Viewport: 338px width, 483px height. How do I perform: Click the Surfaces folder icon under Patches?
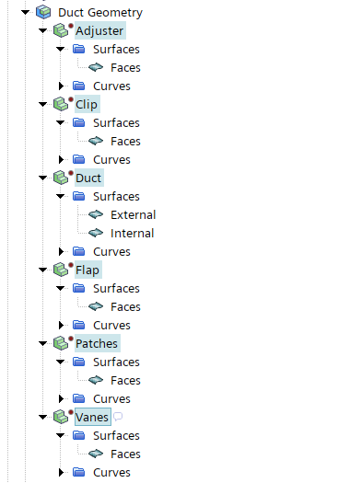[x=79, y=362]
